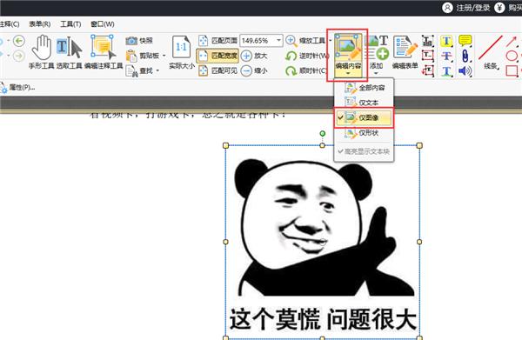Click the green rotation handle above image
This screenshot has width=522, height=340.
(322, 133)
